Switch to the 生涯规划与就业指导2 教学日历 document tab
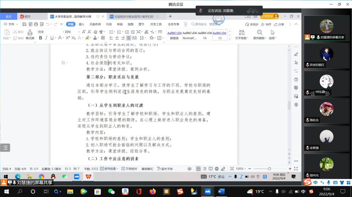 pyautogui.click(x=134, y=16)
